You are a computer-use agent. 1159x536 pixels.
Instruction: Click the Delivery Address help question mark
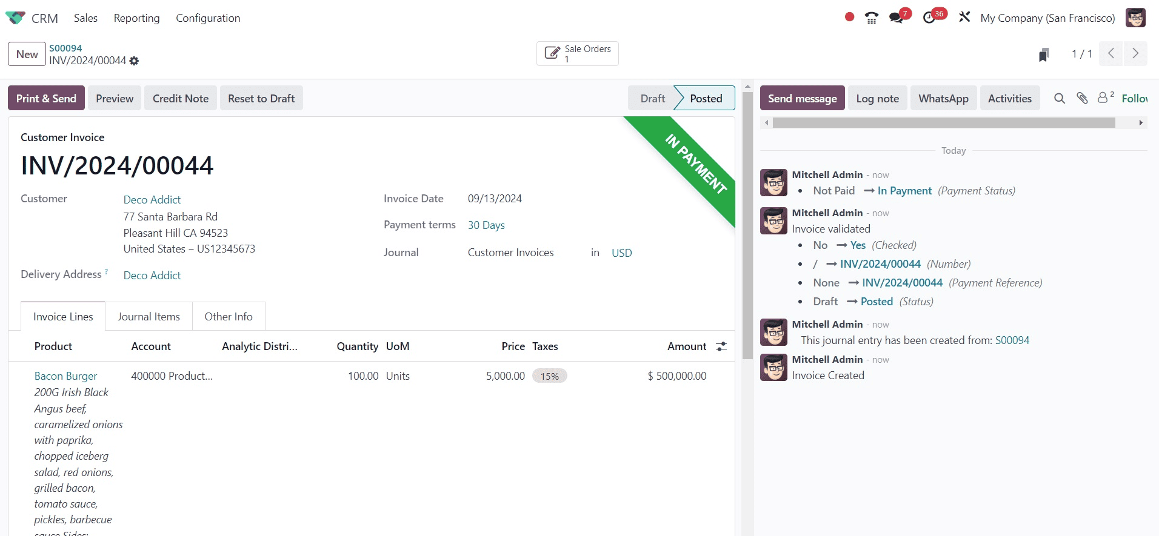107,271
